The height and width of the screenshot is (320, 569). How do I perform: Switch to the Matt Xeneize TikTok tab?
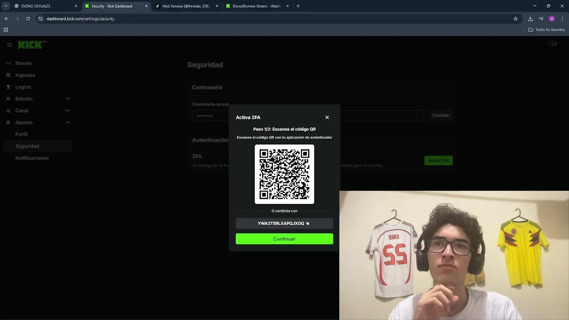tap(186, 6)
